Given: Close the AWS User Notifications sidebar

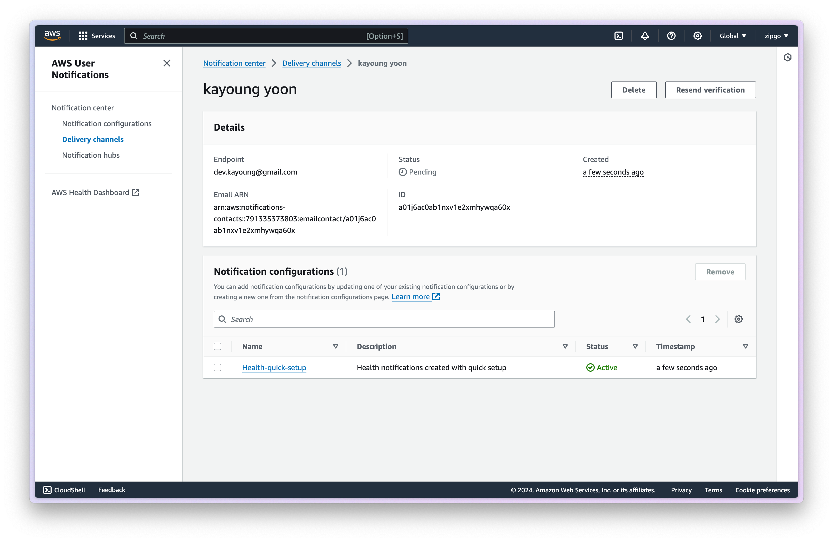Looking at the screenshot, I should tap(167, 63).
